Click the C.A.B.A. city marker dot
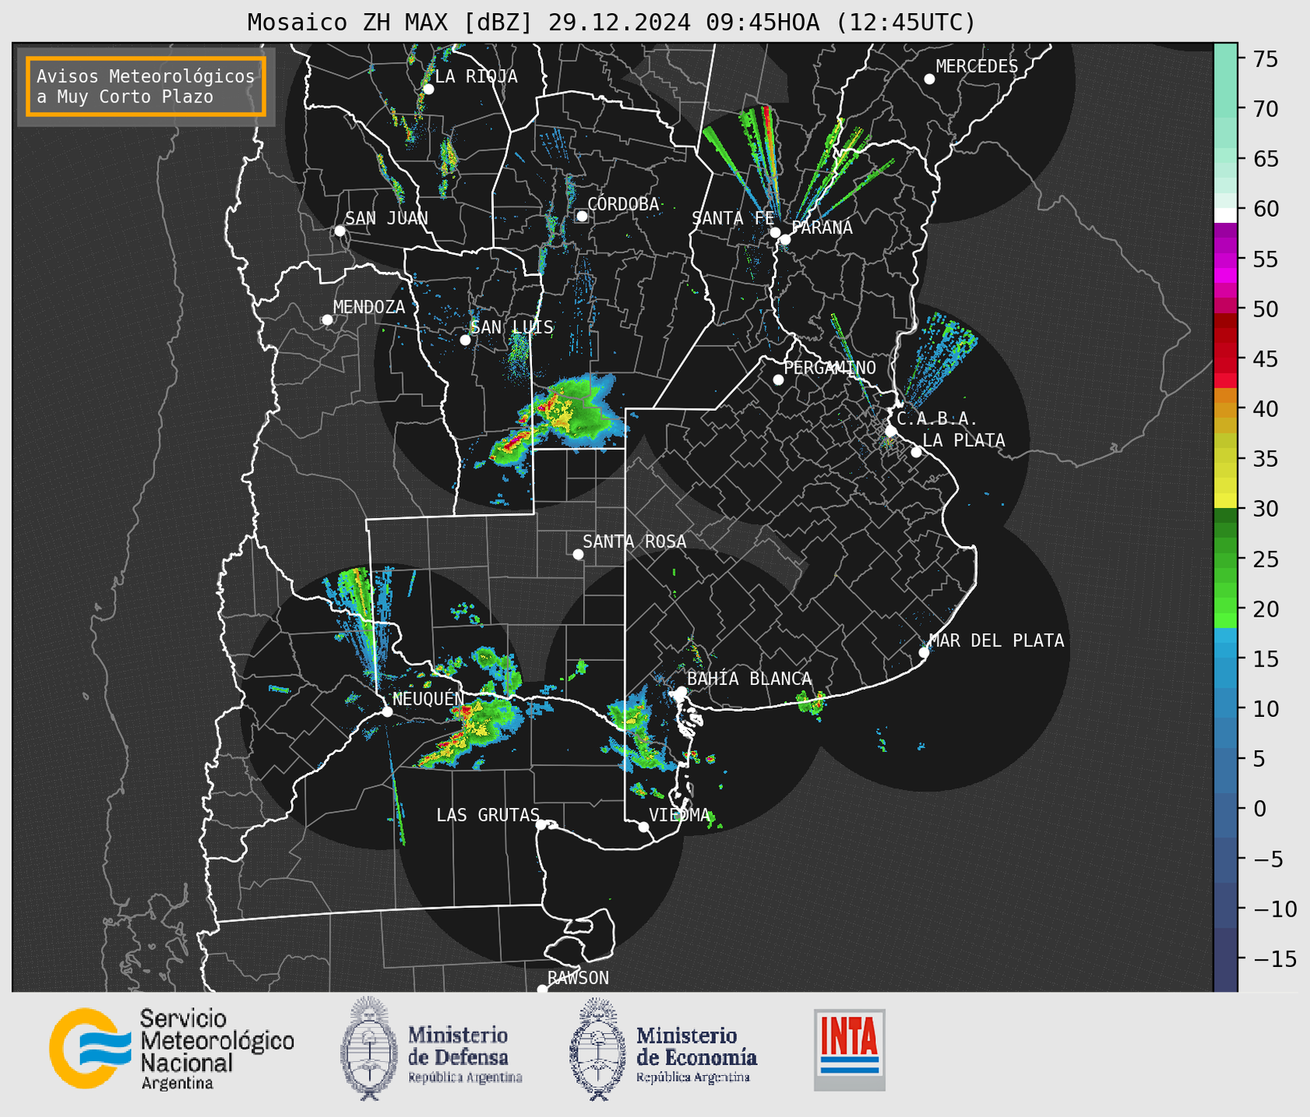1310x1117 pixels. coord(891,431)
